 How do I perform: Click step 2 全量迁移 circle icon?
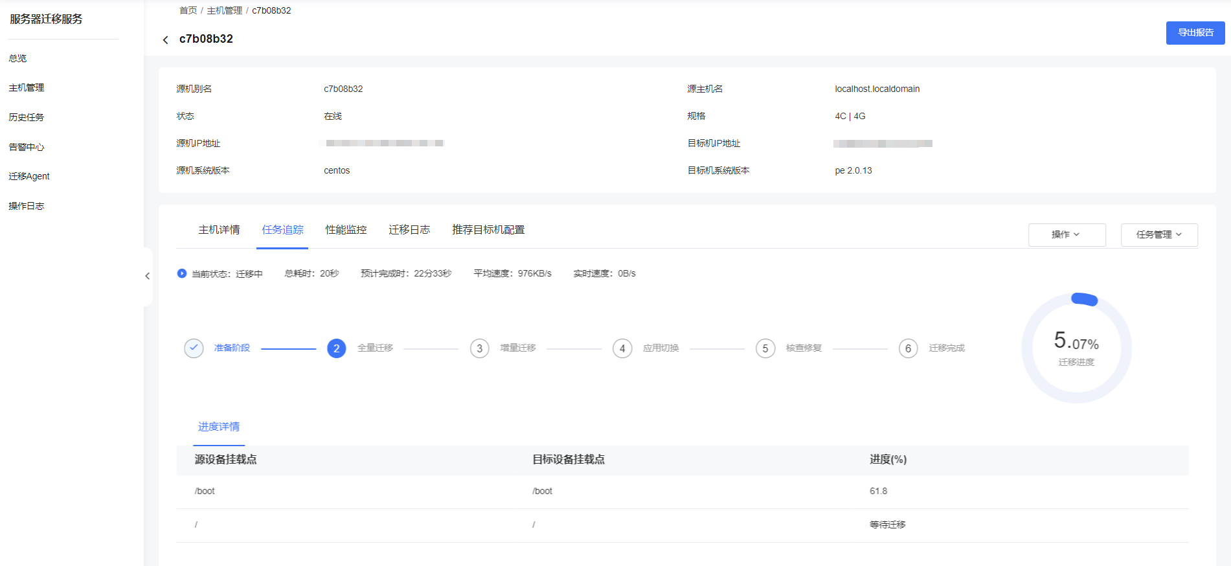(336, 348)
